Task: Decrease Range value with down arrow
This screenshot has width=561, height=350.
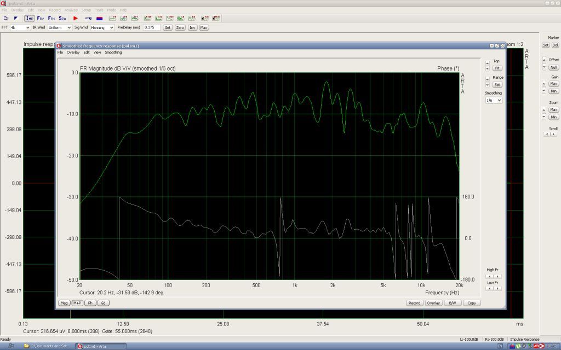Action: 487,85
